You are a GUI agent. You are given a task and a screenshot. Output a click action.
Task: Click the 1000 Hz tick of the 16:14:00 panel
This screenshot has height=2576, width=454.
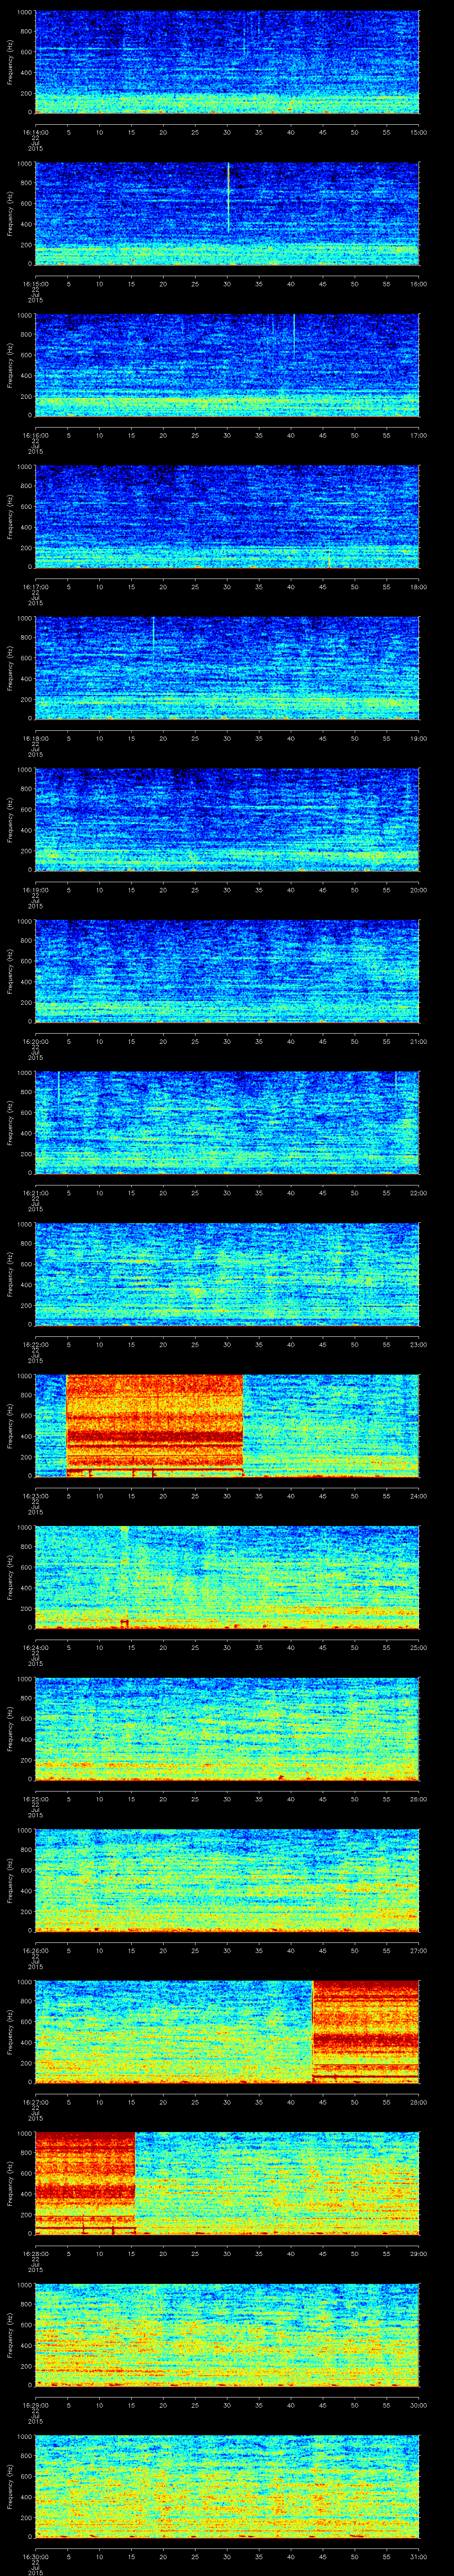[x=24, y=13]
